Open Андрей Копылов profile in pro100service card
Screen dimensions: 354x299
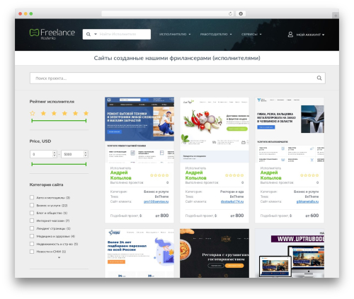120,175
